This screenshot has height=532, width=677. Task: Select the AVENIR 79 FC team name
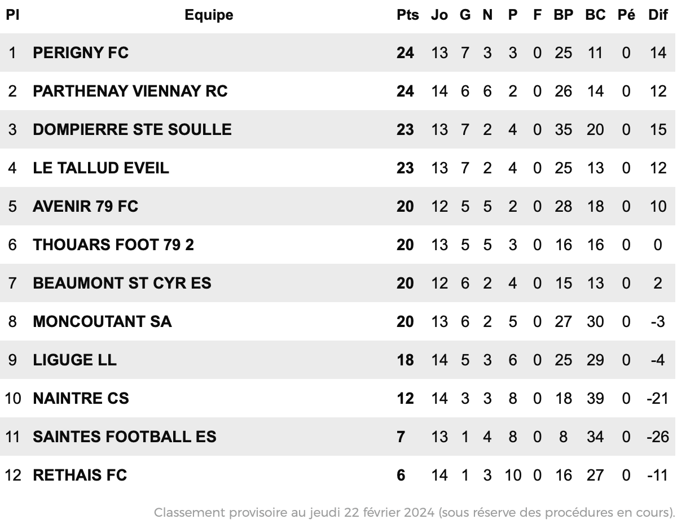[86, 206]
